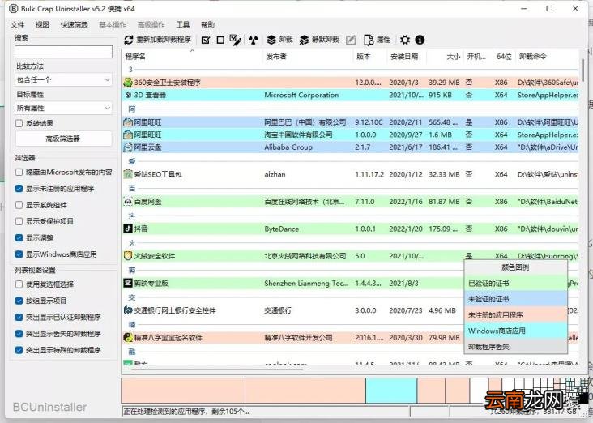Open the 文件 menu

pyautogui.click(x=17, y=24)
